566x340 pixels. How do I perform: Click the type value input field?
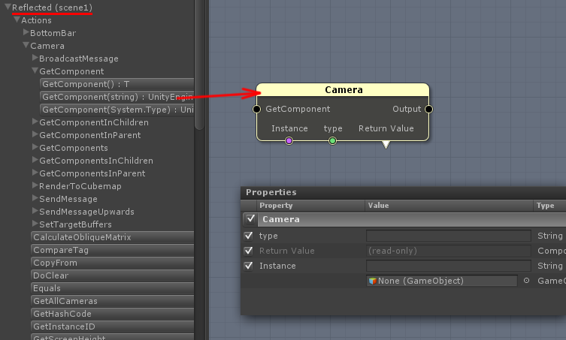(449, 236)
